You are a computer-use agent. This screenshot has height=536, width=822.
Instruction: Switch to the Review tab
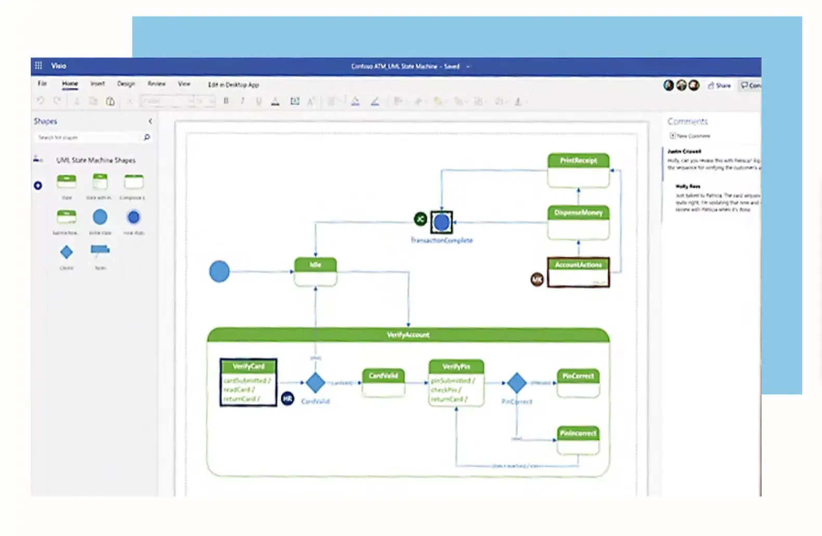(x=156, y=83)
